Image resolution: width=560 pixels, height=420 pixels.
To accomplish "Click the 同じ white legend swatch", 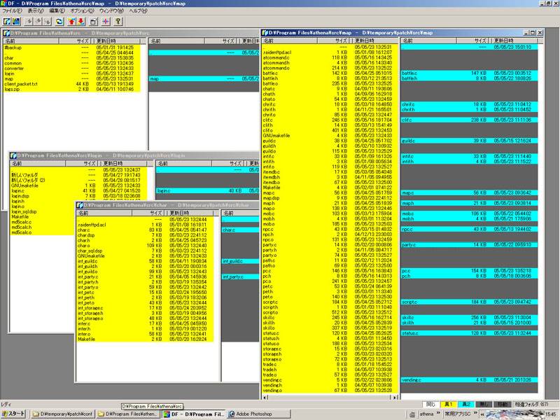I will click(431, 405).
